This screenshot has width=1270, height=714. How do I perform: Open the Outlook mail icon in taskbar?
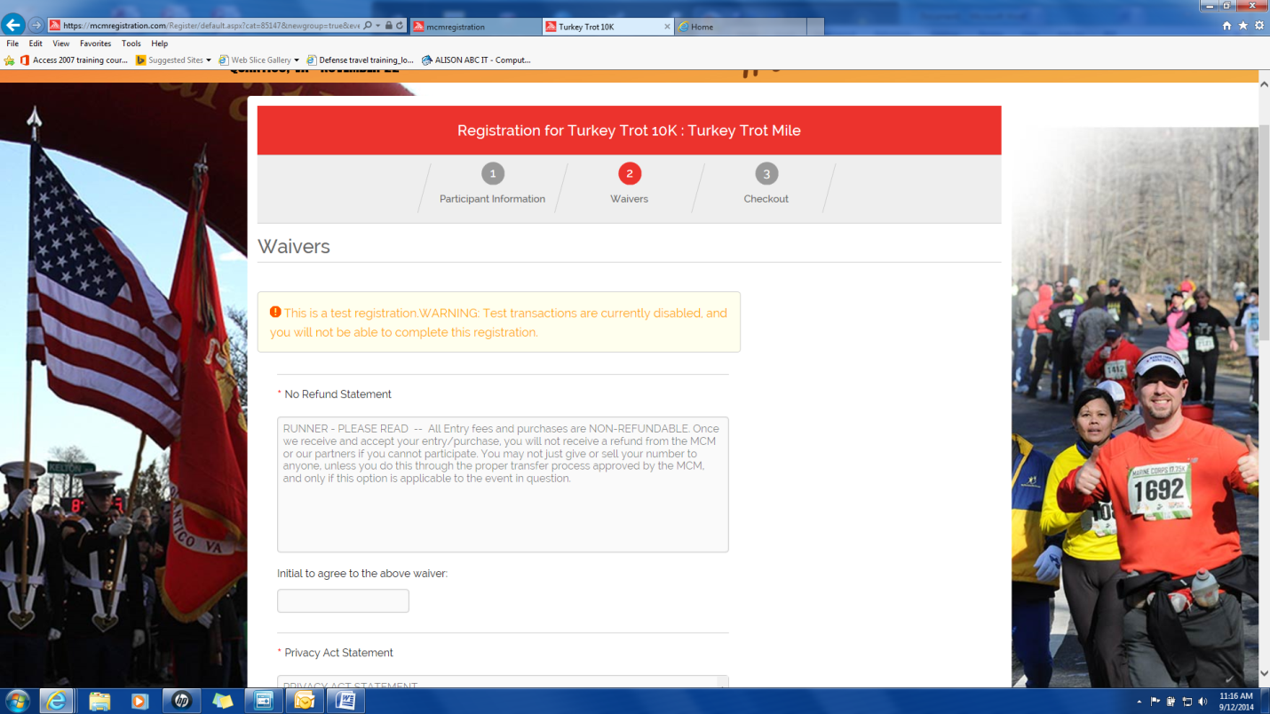pos(305,701)
